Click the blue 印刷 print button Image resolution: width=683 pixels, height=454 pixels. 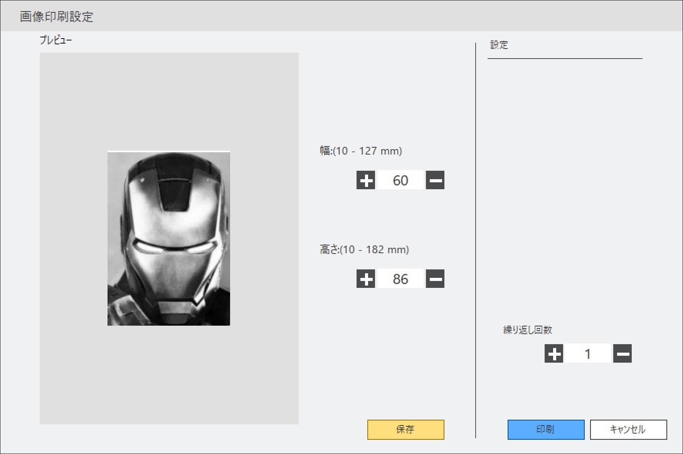546,430
